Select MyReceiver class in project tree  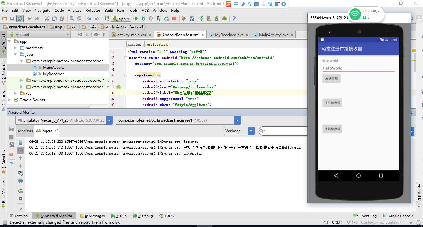point(53,74)
